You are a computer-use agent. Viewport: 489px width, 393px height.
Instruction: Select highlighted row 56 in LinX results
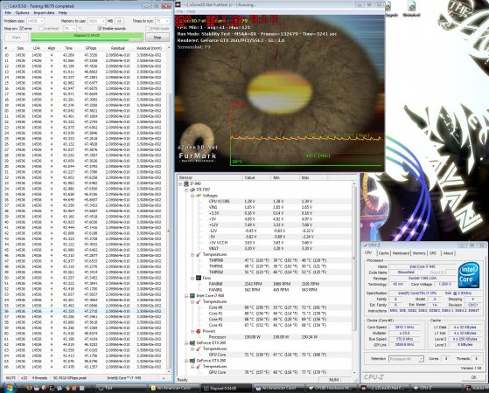84,311
